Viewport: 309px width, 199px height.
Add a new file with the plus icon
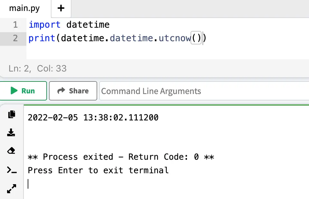(x=61, y=9)
